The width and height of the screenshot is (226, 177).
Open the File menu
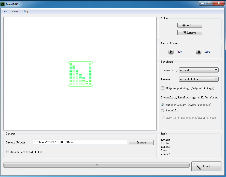click(x=5, y=11)
